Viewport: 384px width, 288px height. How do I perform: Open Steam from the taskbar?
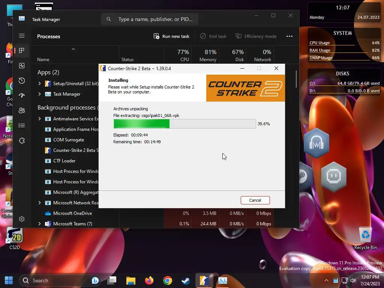pos(186,280)
